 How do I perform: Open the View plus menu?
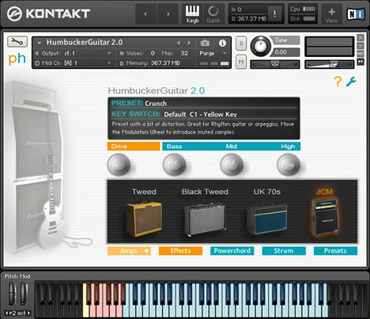tap(331, 14)
